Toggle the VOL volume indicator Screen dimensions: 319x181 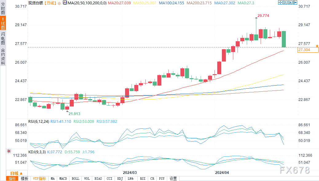[x=87, y=179]
